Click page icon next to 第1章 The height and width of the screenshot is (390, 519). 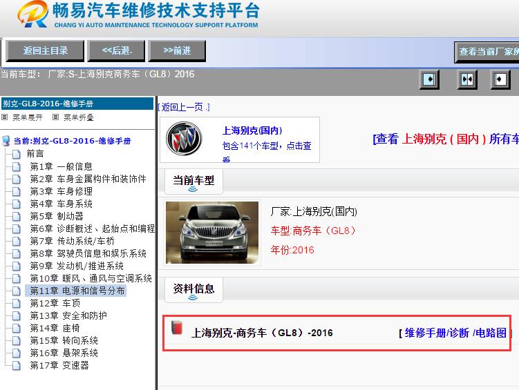(16, 166)
